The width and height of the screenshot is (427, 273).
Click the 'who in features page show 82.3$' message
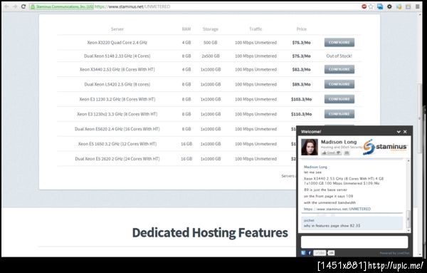tap(332, 225)
